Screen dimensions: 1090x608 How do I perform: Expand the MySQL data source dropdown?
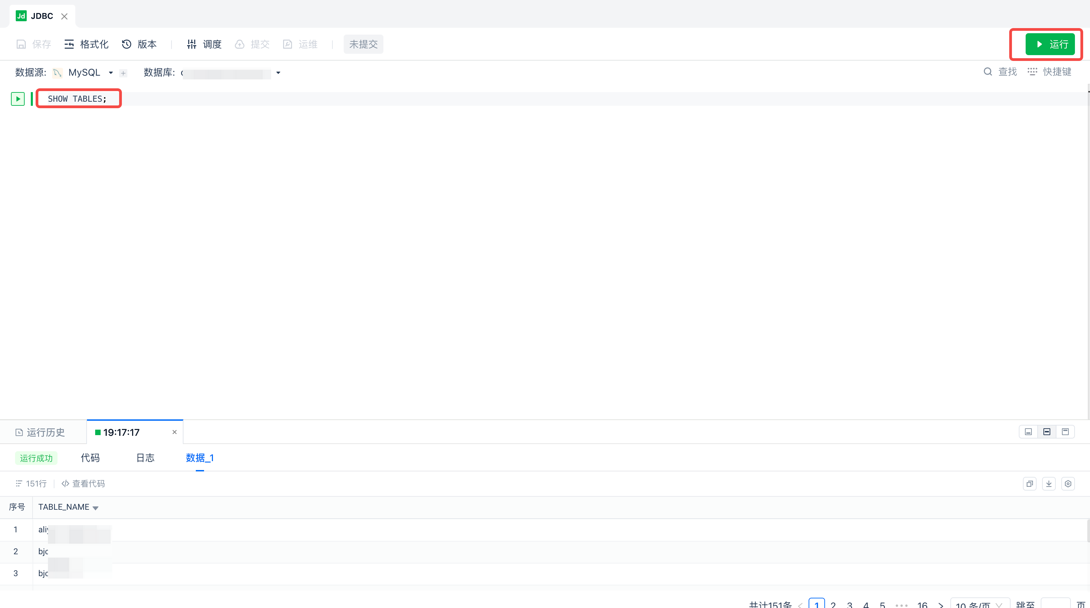pos(111,73)
